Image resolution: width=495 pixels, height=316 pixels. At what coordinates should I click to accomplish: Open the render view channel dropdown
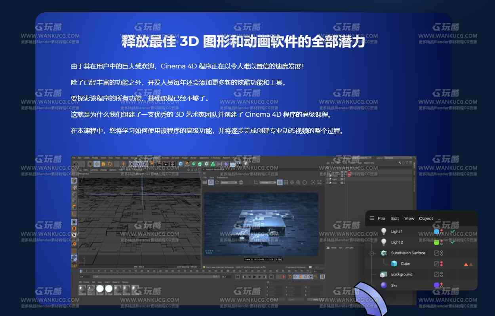(x=229, y=182)
